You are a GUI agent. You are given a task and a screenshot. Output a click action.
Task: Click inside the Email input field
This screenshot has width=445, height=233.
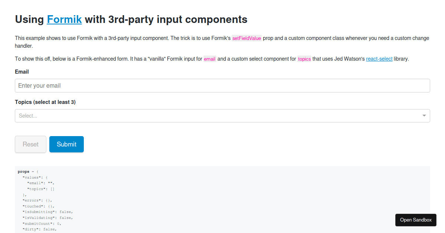coord(222,85)
